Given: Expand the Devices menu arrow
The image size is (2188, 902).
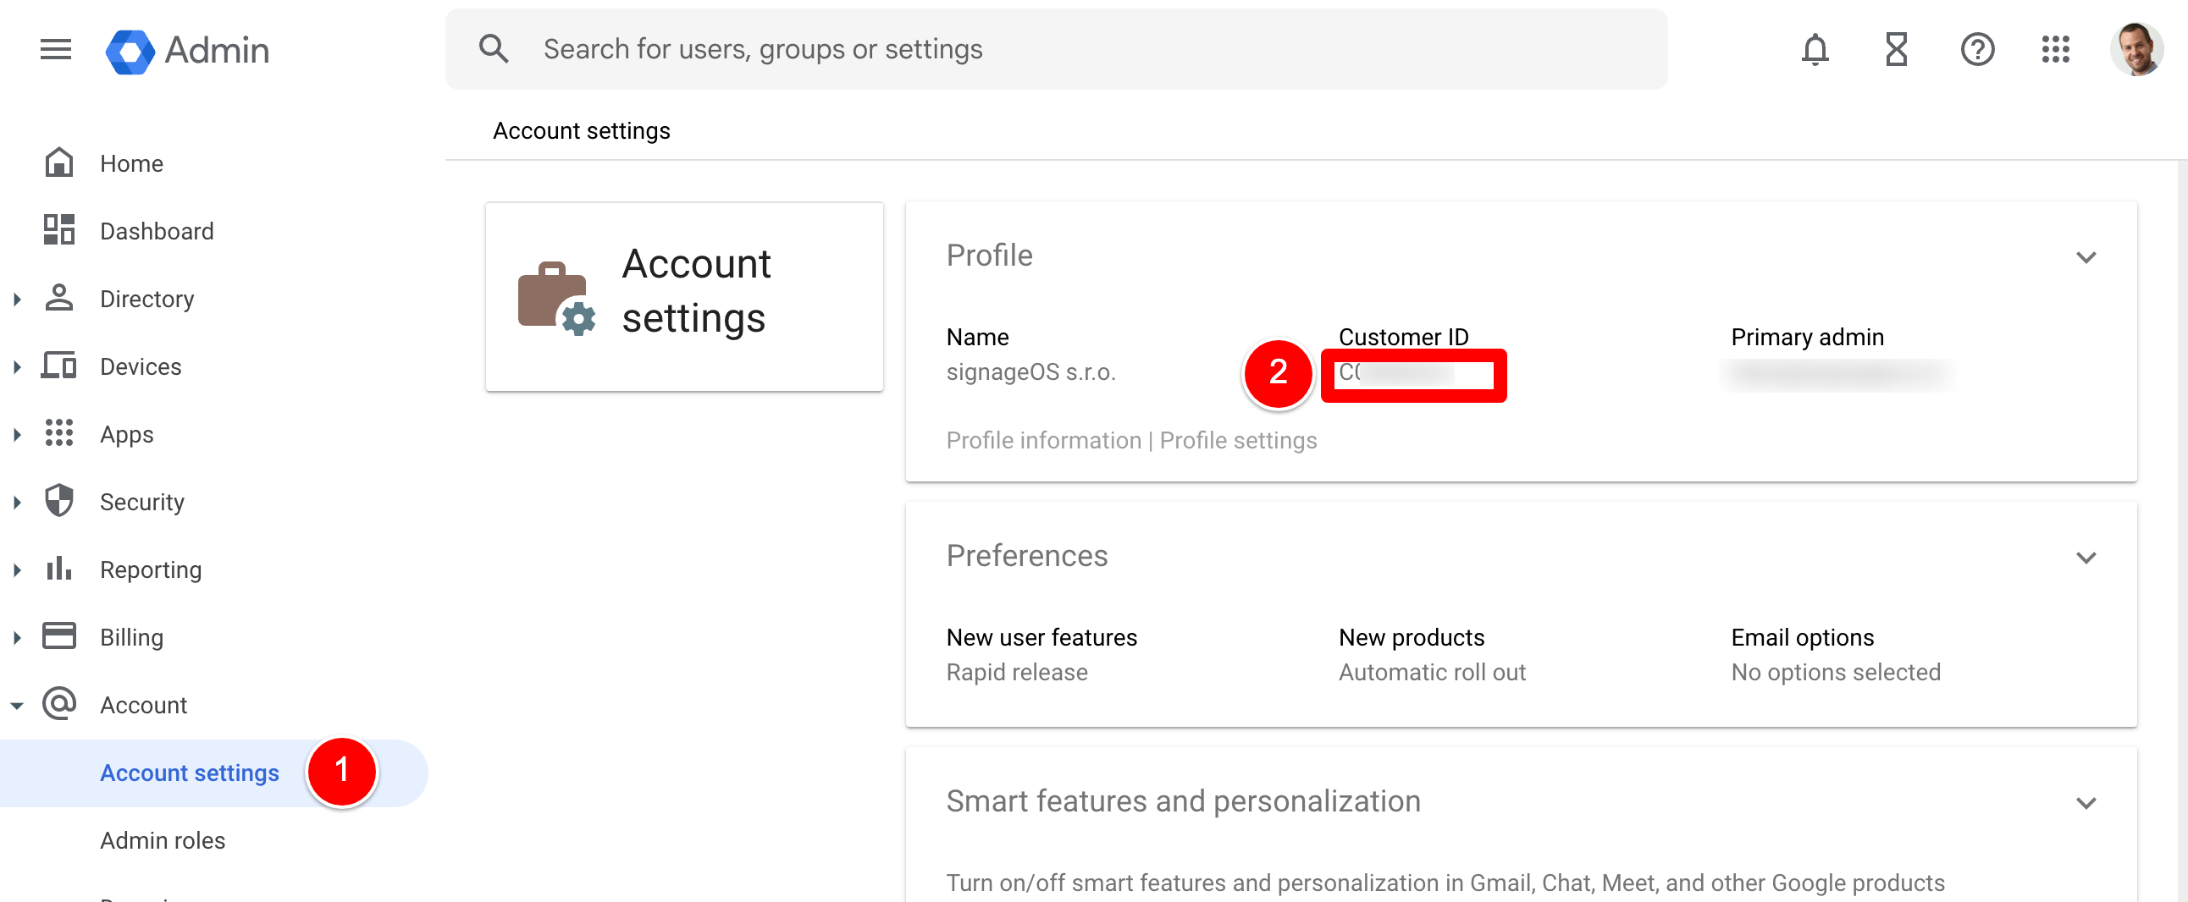Looking at the screenshot, I should (x=17, y=366).
